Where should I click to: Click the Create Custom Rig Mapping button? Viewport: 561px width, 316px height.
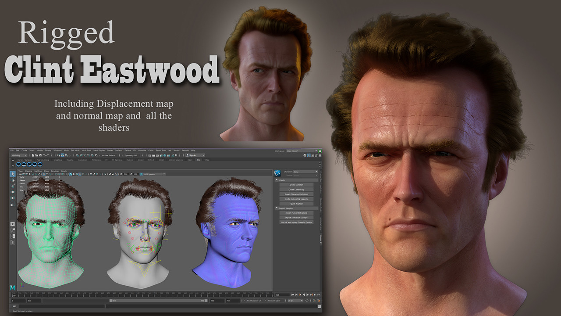297,199
